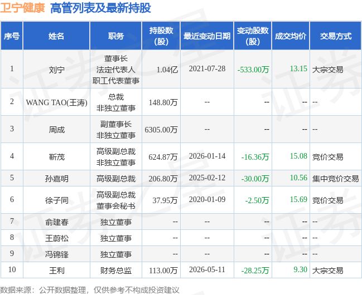Viewport: 362px width, 295px height.
Task: Click 大宗交易 in 王利's row
Action: pyautogui.click(x=327, y=271)
